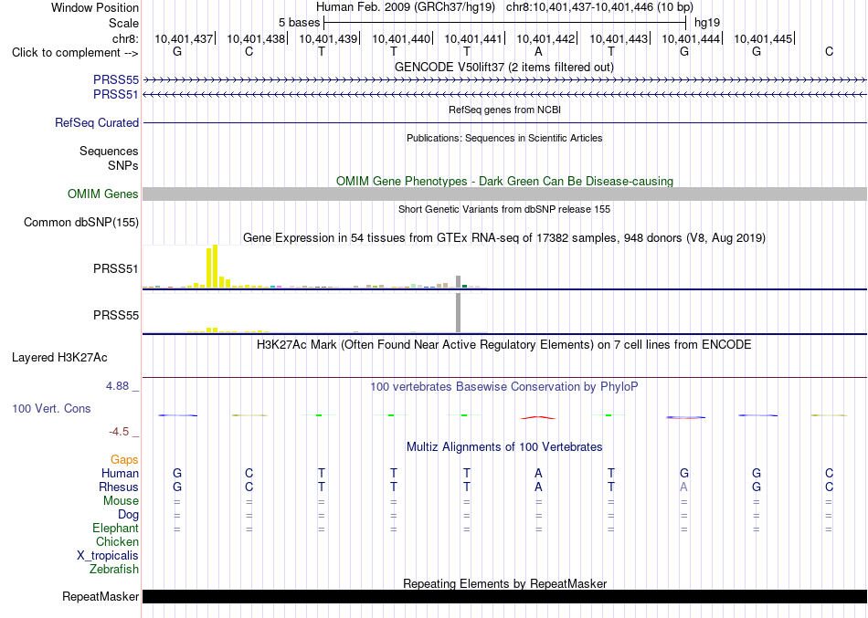Click the Chicken species row label
The width and height of the screenshot is (868, 618).
(x=117, y=542)
